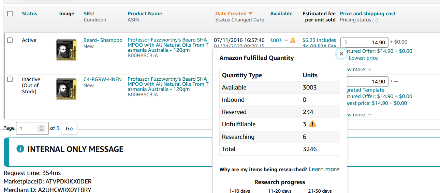Screen dimensions: 440x193
Task: Click the price input field in the Inactive row
Action: (367, 82)
